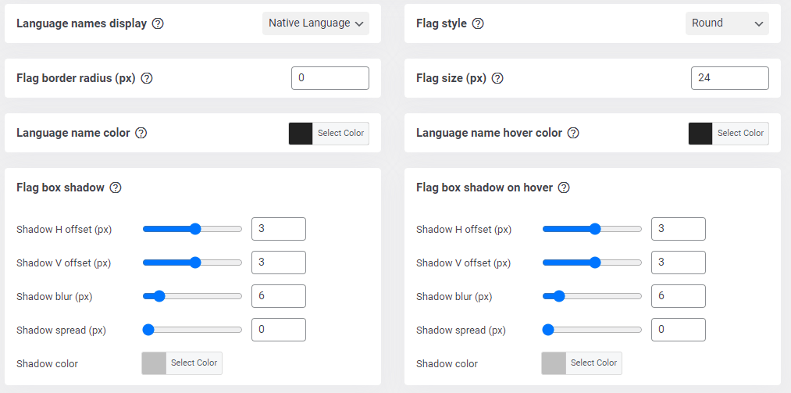791x393 pixels.
Task: Expand the Flag style Round dropdown
Action: tap(727, 23)
